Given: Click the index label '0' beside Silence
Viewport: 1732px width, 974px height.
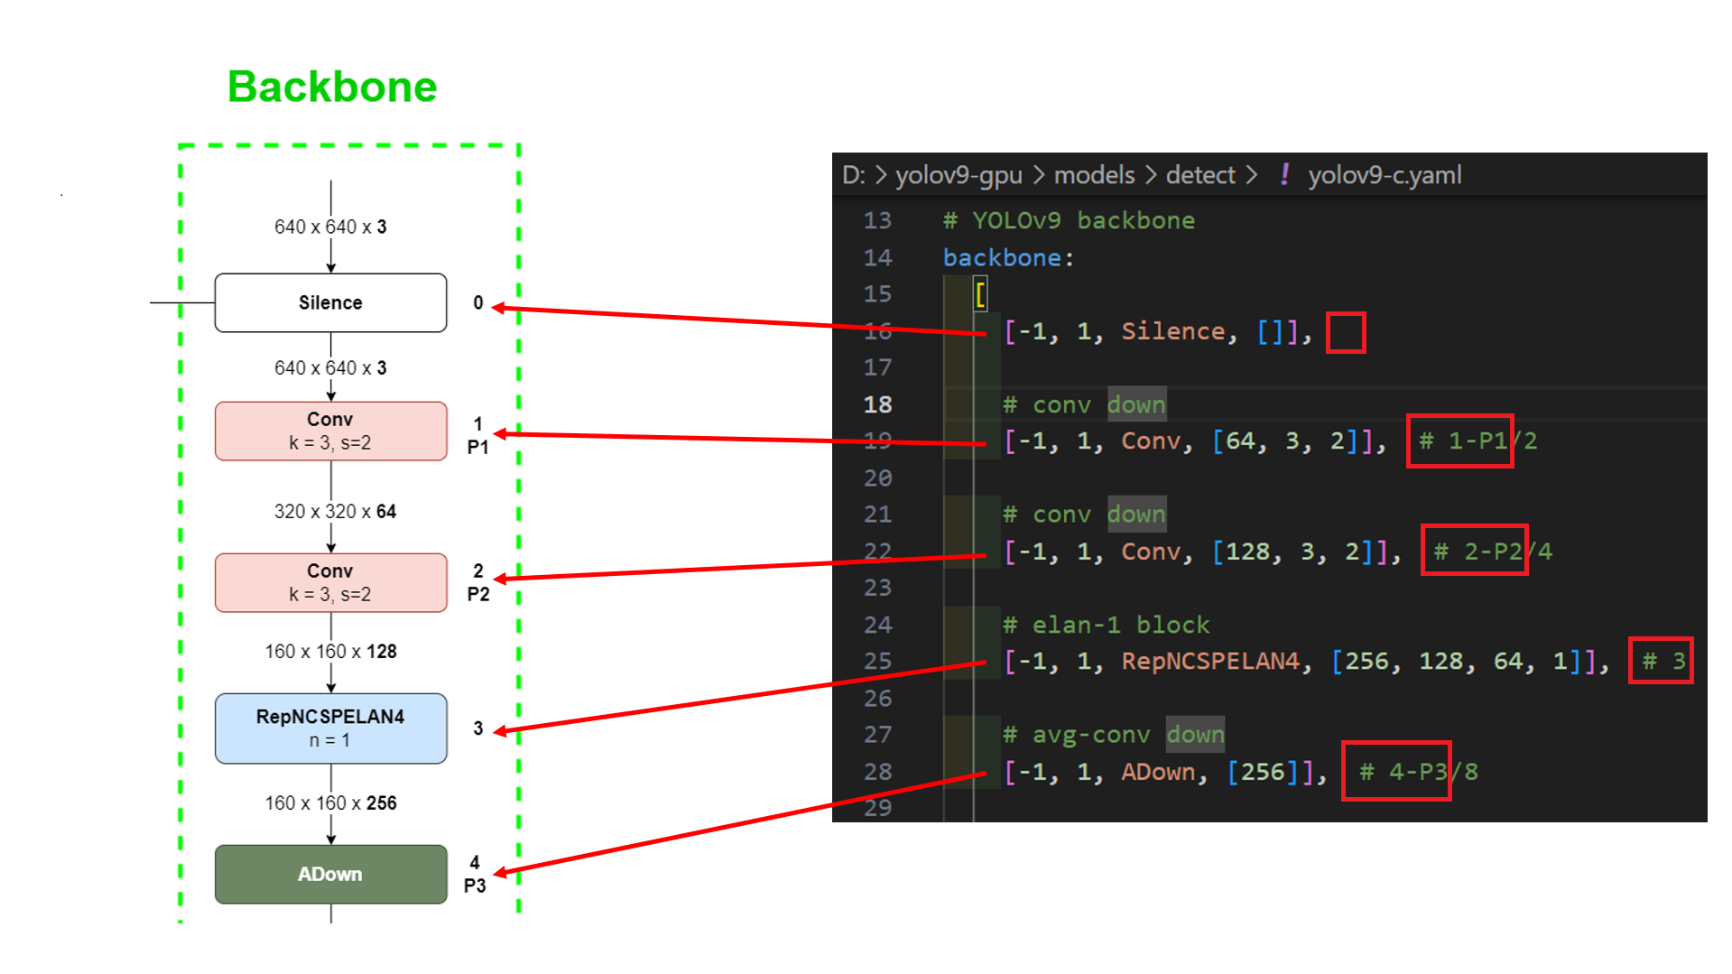Looking at the screenshot, I should pos(478,303).
